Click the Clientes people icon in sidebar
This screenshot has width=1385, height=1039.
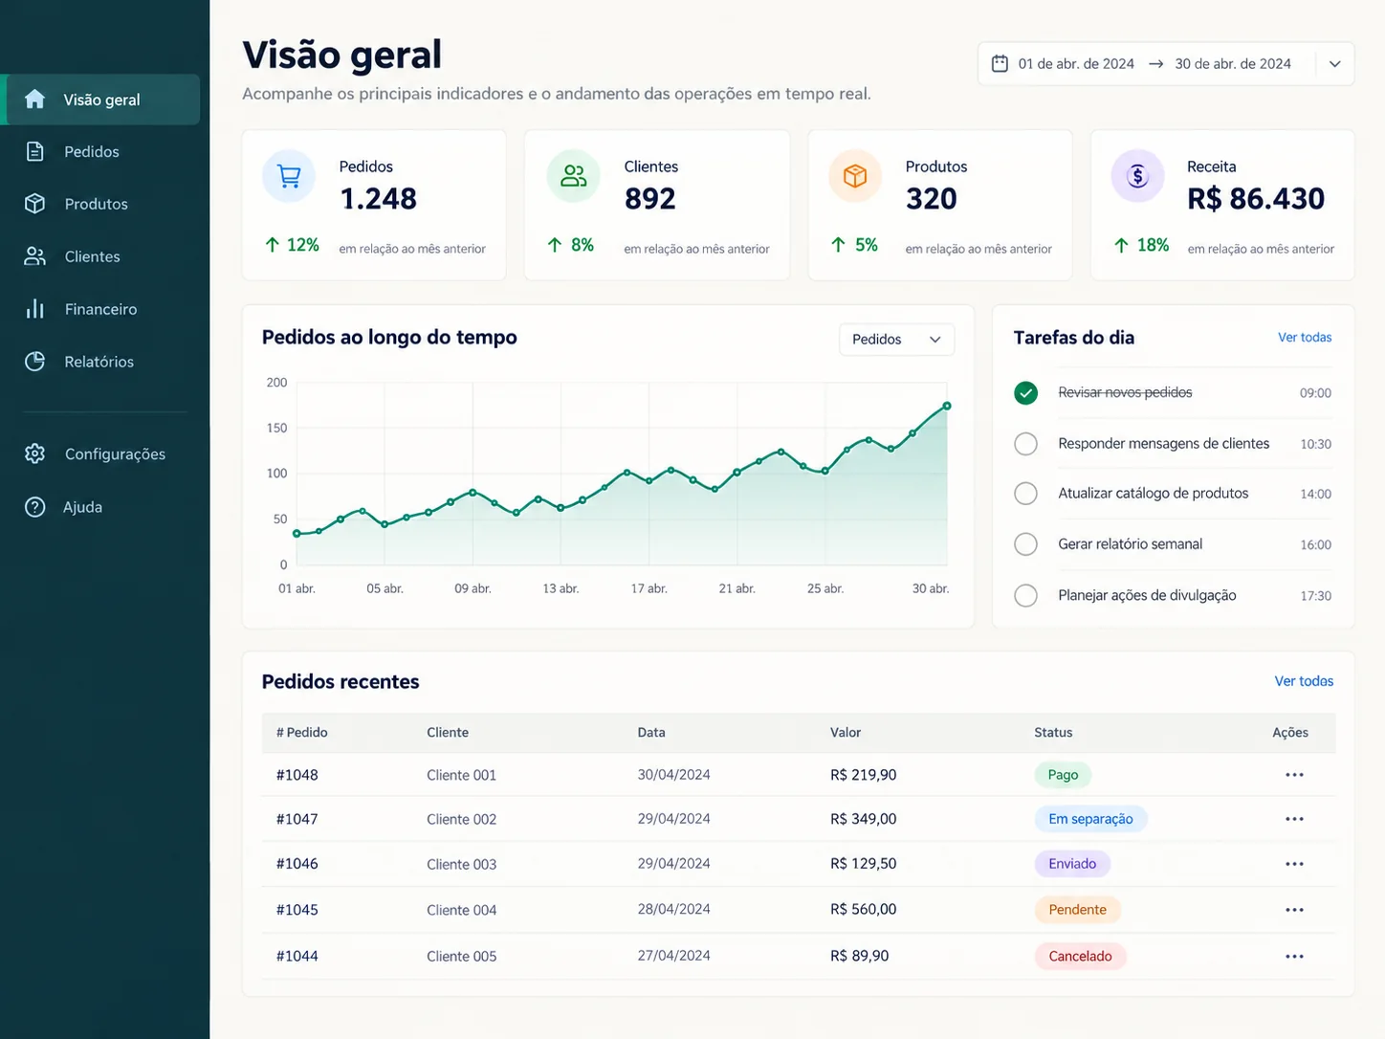point(35,256)
